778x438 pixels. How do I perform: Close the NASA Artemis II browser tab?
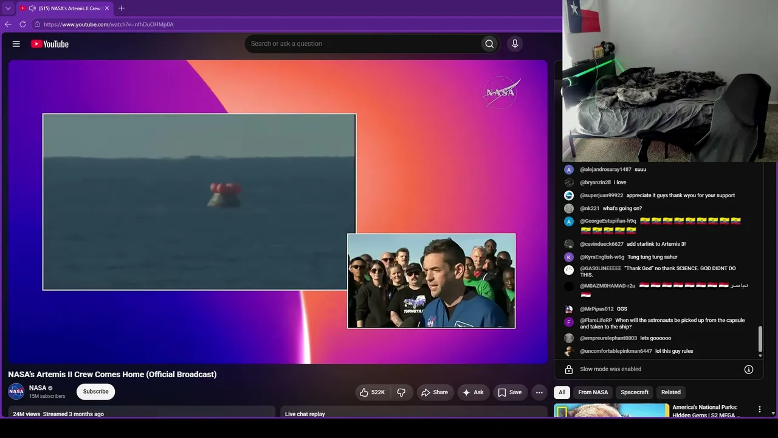coord(107,9)
